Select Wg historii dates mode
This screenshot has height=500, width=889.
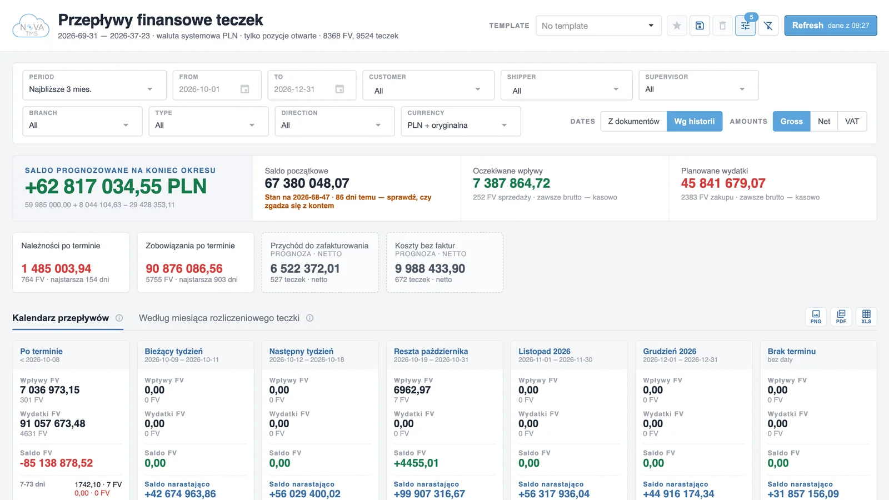click(x=695, y=121)
